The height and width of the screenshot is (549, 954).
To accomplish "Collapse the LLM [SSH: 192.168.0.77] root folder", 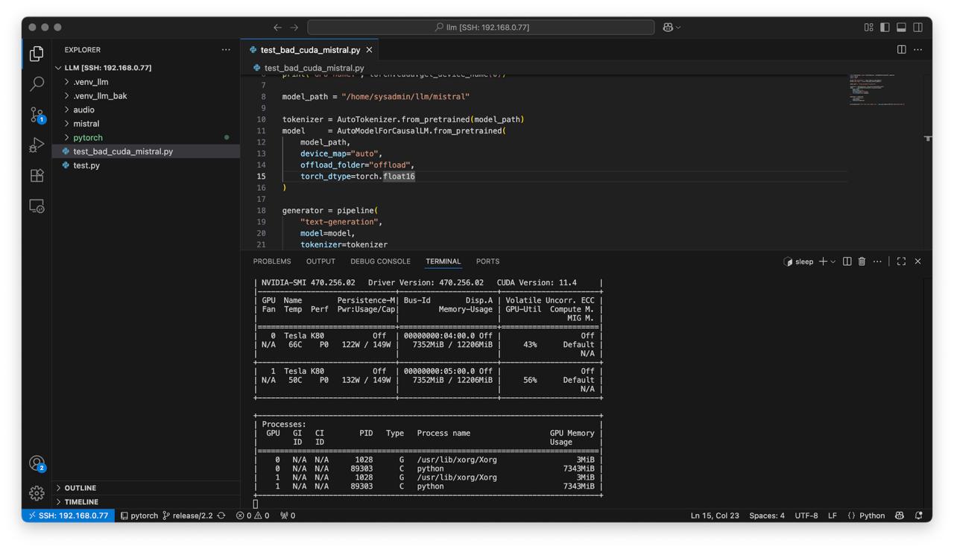I will tap(146, 68).
